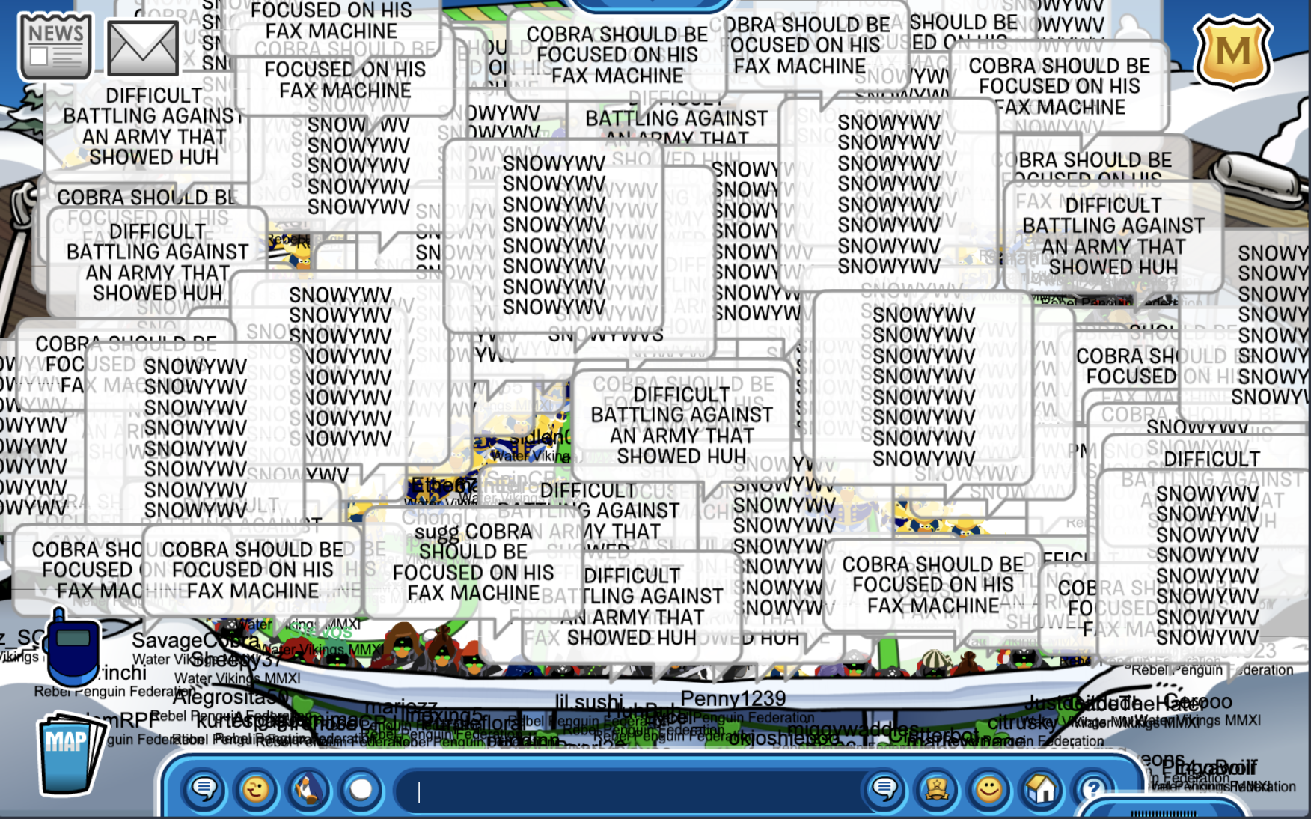Open the mail envelope icon
This screenshot has height=819, width=1311.
tap(143, 48)
